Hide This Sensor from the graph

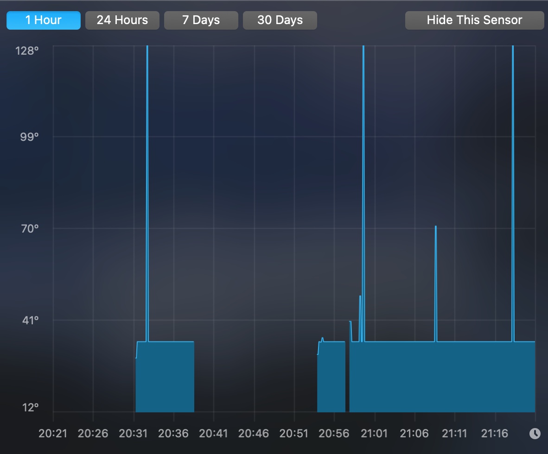[474, 20]
